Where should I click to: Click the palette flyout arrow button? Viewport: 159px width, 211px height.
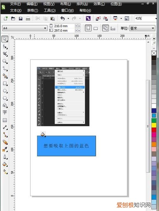154,38
